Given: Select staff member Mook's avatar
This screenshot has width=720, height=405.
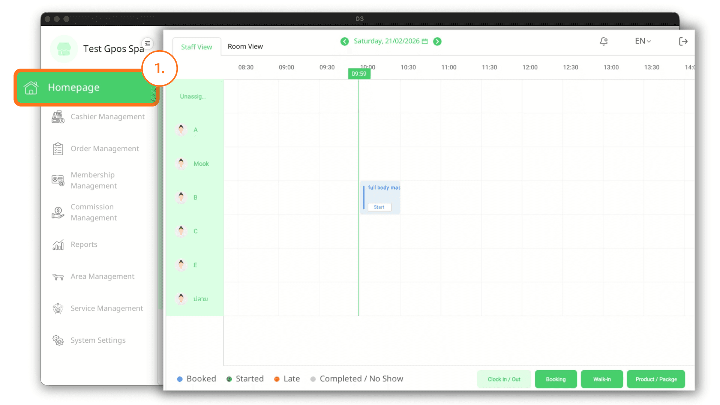Looking at the screenshot, I should (x=181, y=163).
